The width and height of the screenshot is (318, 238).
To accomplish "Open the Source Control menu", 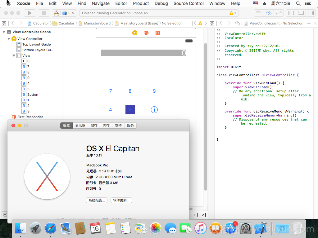I will tap(189, 3).
